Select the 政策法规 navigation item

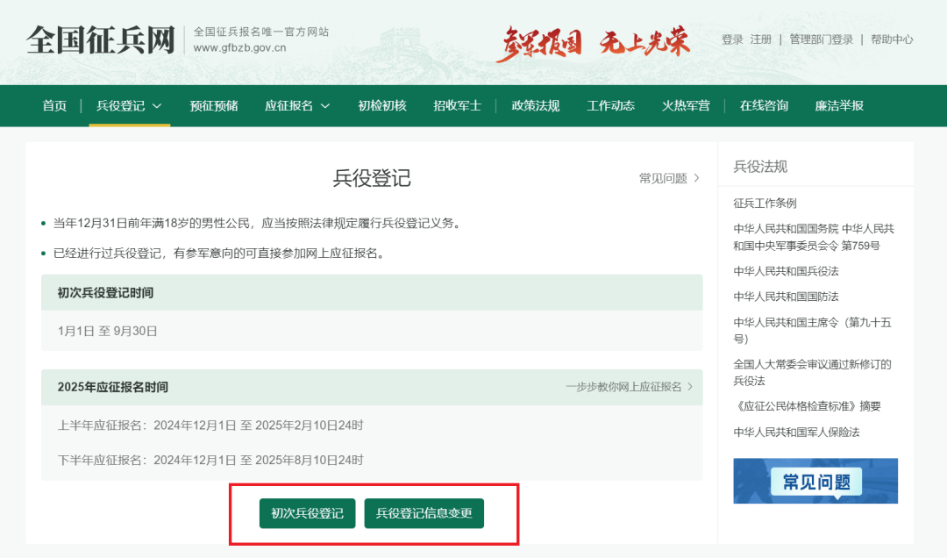535,105
